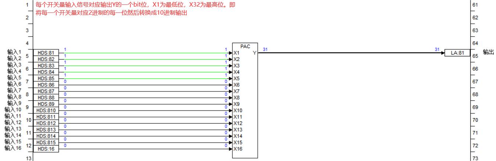Image resolution: width=496 pixels, height=161 pixels.
Task: Select the green wire from HDS:83
Action: pos(147,65)
